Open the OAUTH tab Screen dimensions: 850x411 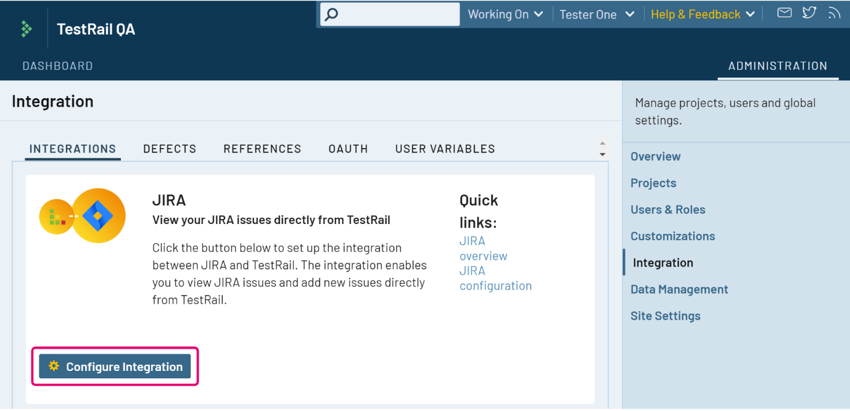pyautogui.click(x=348, y=149)
